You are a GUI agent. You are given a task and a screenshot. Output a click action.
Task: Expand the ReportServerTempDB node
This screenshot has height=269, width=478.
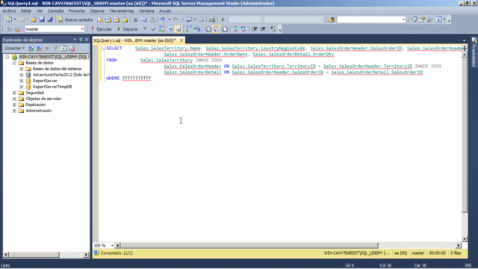click(22, 87)
